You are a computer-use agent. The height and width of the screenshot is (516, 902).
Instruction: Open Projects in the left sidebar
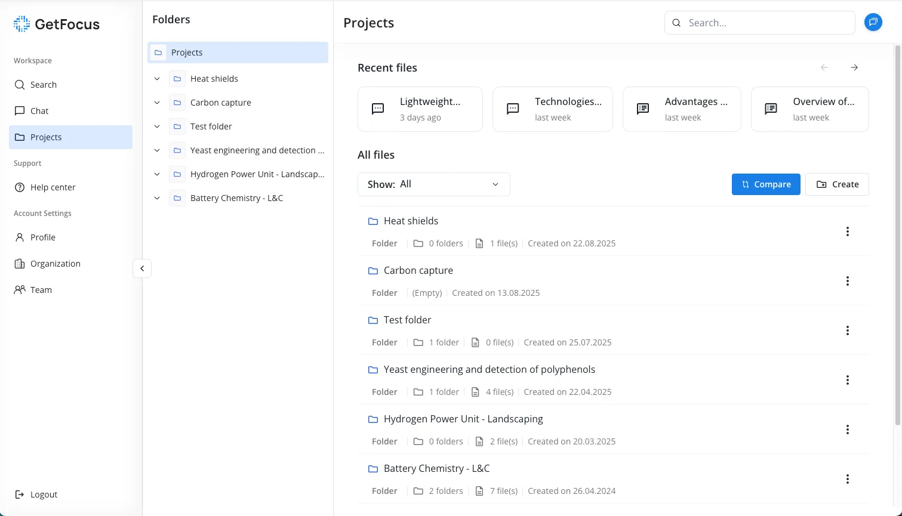pos(70,137)
